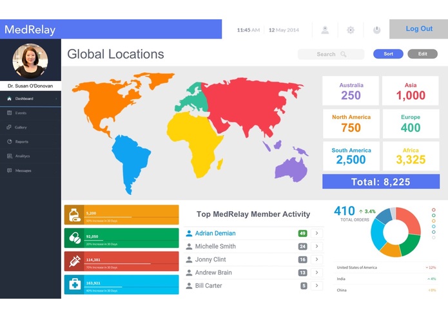Click the power icon in header
Screen dimensions: 448x318
(377, 30)
